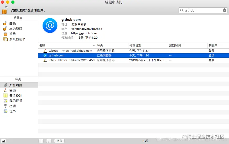Click the account name yangchaoy259189888
Image resolution: width=229 pixels, height=144 pixels.
tap(87, 29)
